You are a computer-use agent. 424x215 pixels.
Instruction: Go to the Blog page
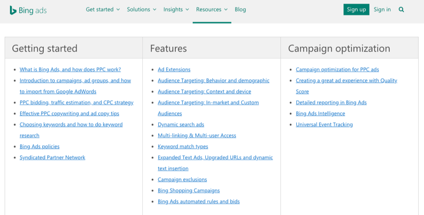[x=240, y=9]
